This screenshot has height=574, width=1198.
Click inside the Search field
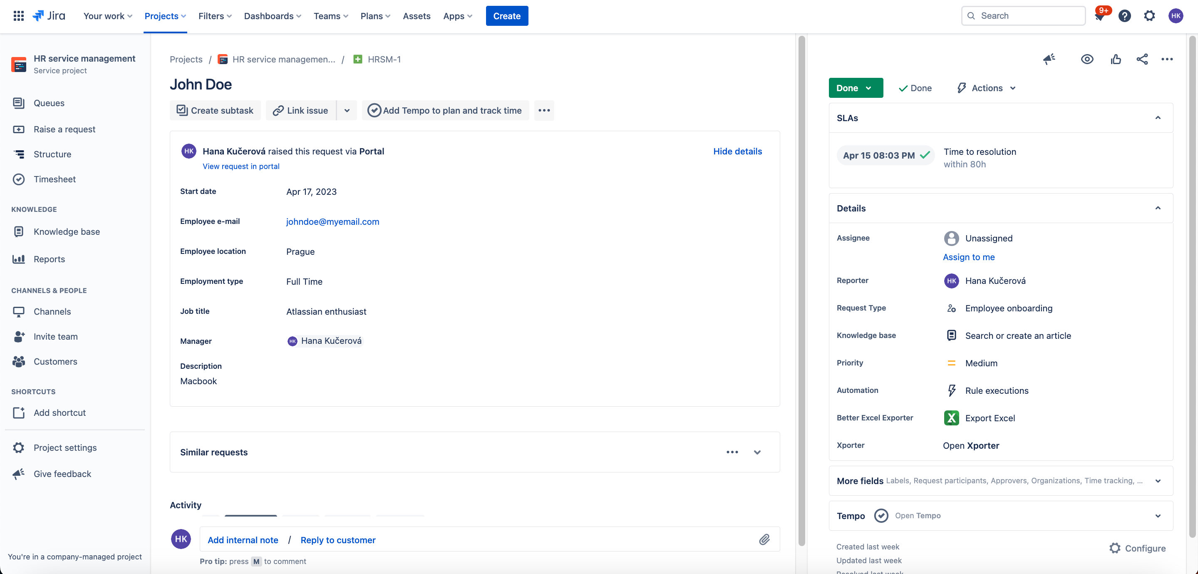pos(1023,15)
